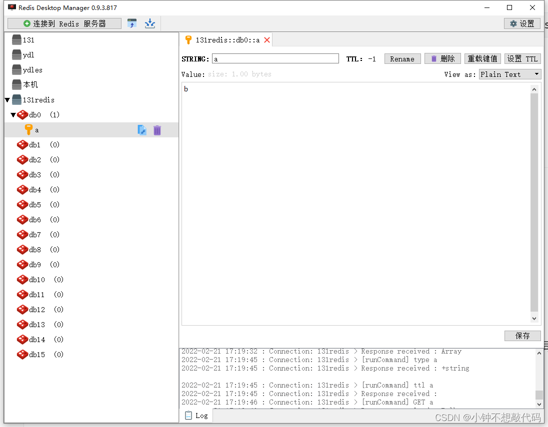Open database db4 icon
The image size is (548, 427).
coord(22,190)
